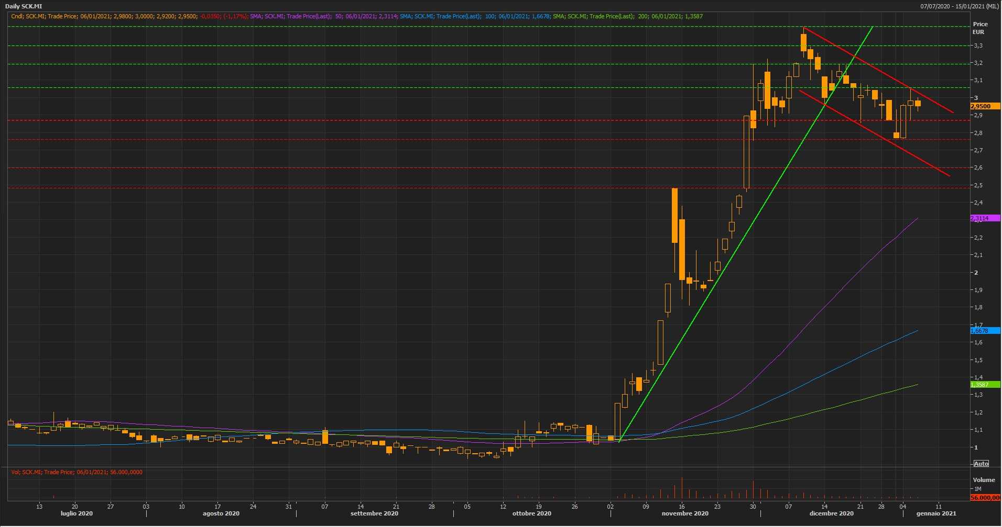The image size is (1002, 527).
Task: Click the orange 2,9500 last price tag
Action: [985, 106]
